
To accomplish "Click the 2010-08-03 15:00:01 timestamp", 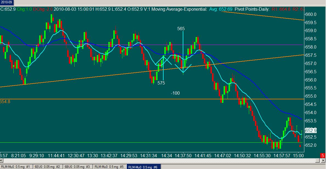I will click(74, 9).
